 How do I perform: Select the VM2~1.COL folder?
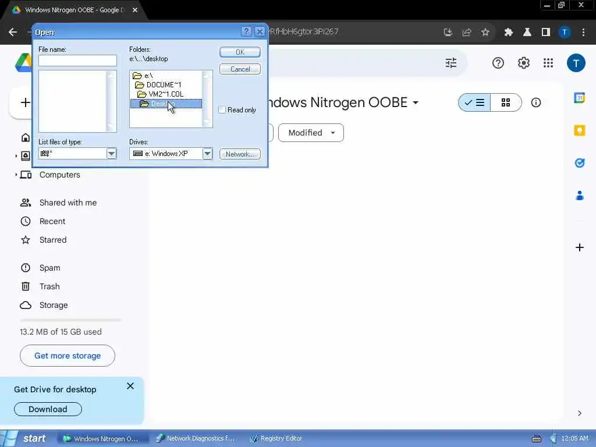[161, 94]
